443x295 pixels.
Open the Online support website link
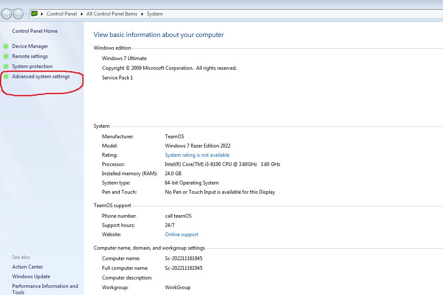tap(182, 234)
